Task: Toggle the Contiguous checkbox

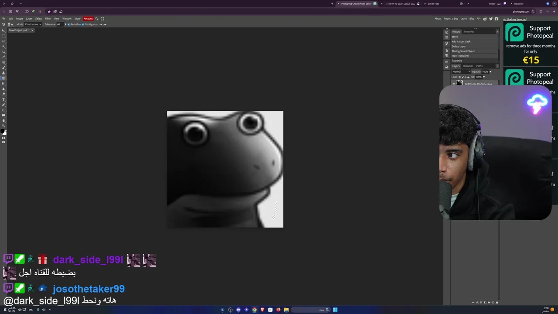Action: [x=83, y=24]
